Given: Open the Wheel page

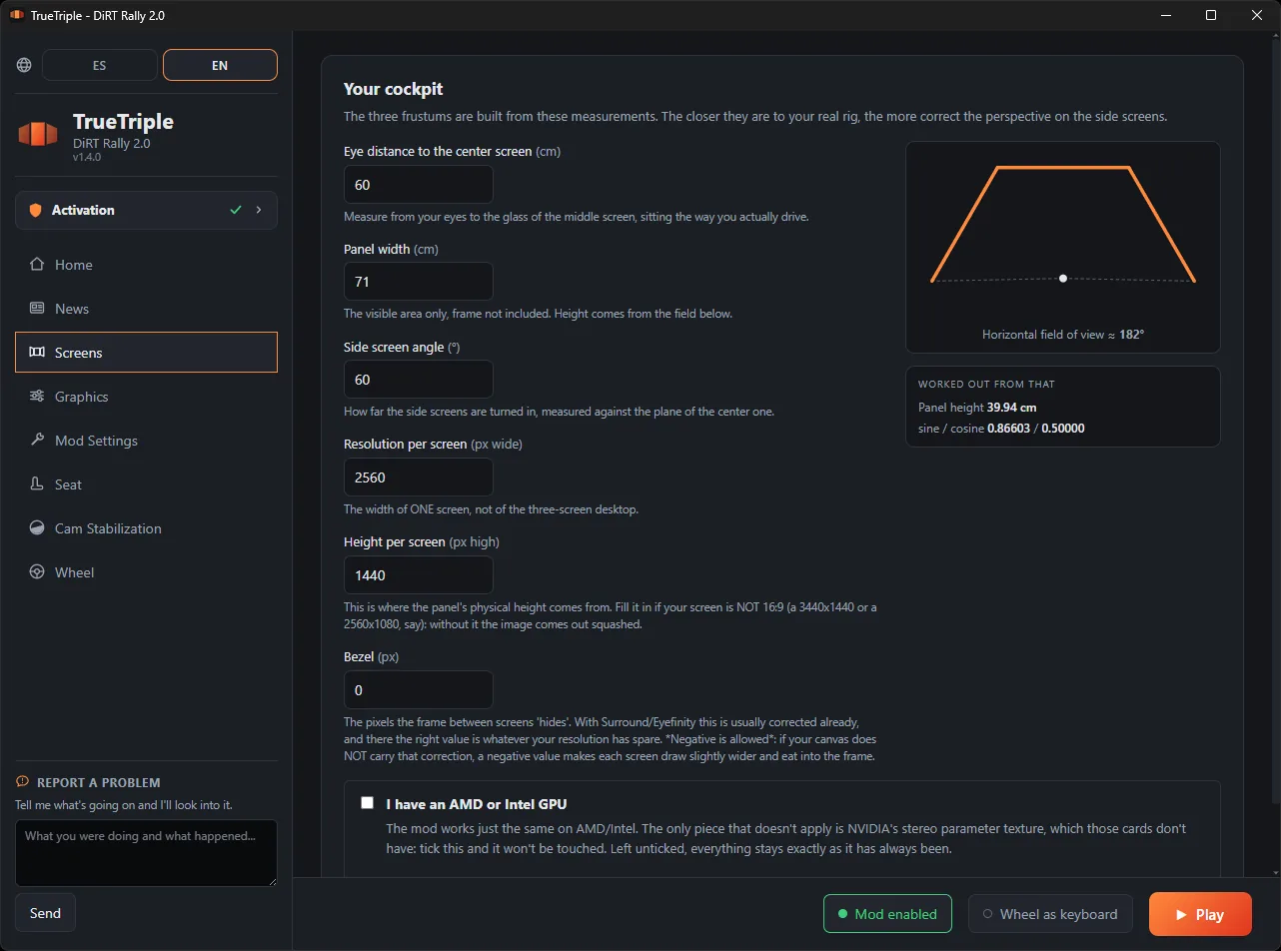Looking at the screenshot, I should pyautogui.click(x=146, y=572).
